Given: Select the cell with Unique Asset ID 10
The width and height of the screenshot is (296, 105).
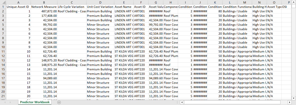Looking at the screenshot, I should [x=18, y=51].
